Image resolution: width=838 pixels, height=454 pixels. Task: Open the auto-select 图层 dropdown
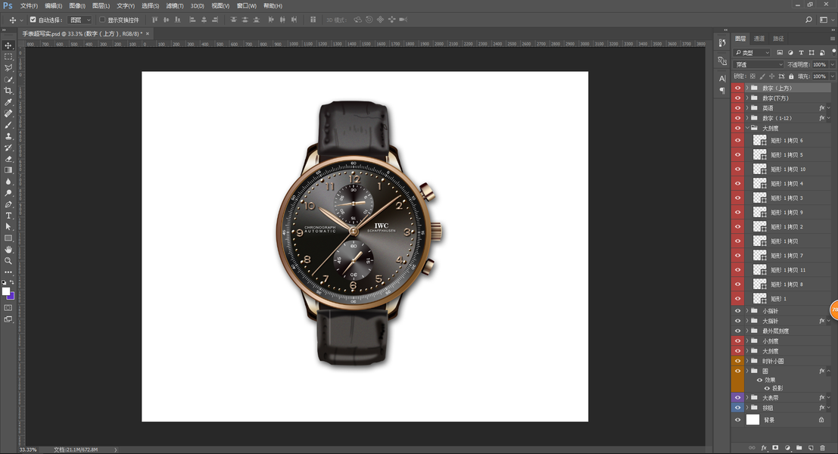[x=80, y=20]
